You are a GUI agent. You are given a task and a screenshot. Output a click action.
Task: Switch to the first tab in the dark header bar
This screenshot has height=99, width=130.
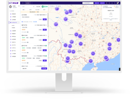click(23, 3)
